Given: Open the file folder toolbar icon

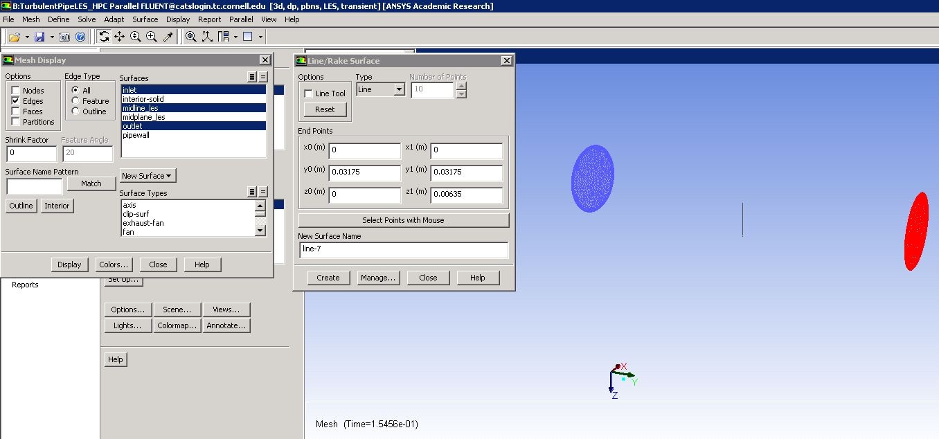Looking at the screenshot, I should 14,37.
